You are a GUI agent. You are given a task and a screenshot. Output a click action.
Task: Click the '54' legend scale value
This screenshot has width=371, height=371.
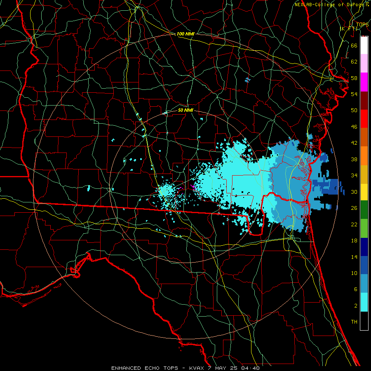(354, 94)
